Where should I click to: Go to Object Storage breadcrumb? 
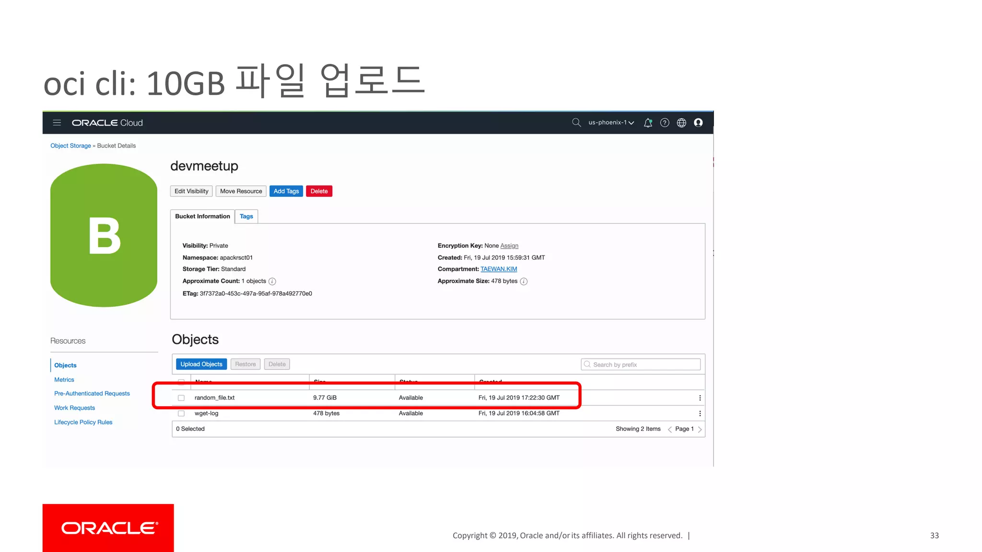coord(70,146)
